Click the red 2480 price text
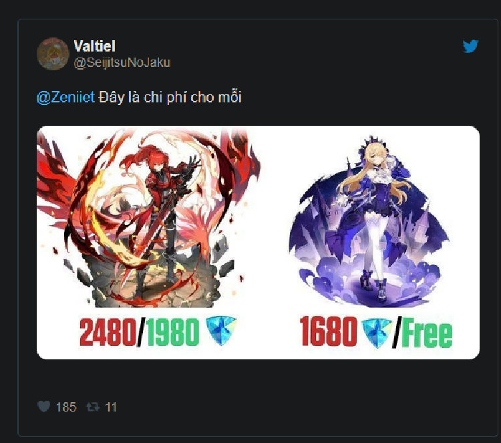501x443 pixels. (x=108, y=332)
